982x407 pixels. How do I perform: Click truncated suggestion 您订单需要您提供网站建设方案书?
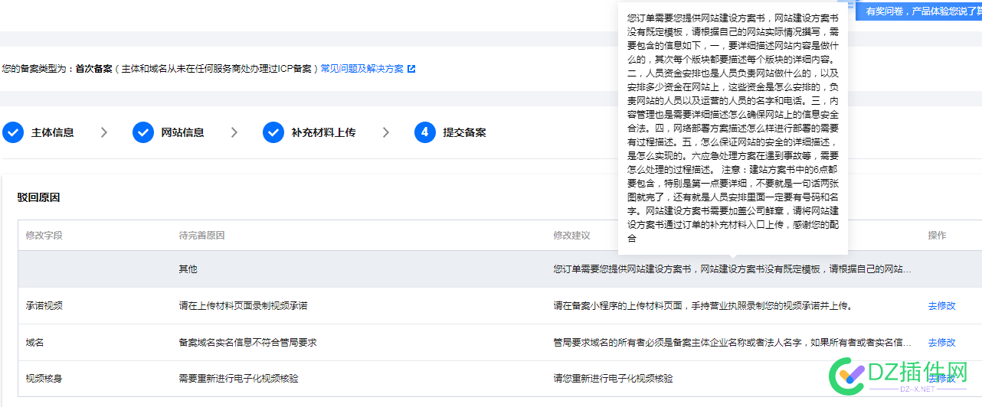732,269
